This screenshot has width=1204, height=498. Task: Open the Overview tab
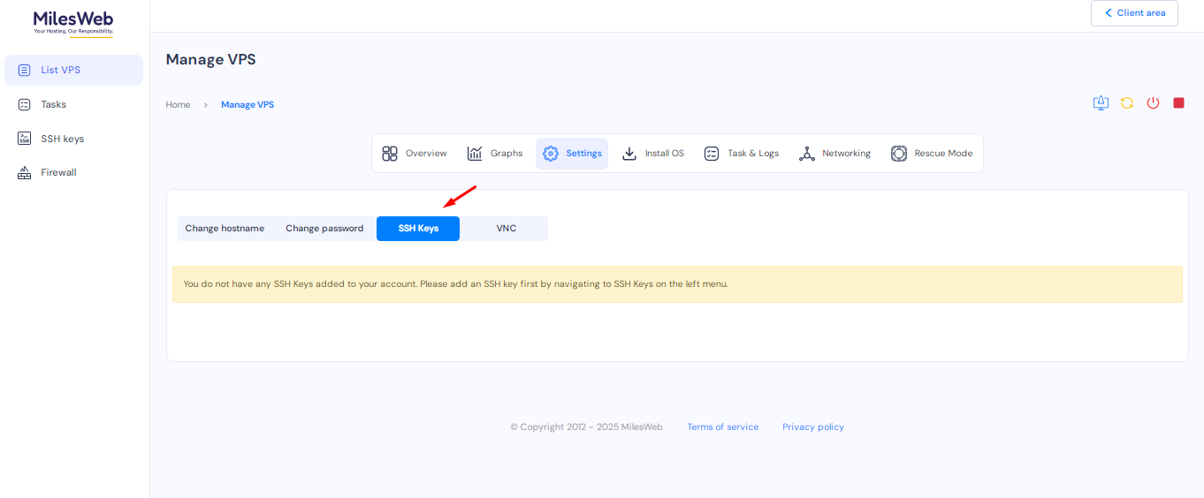(x=415, y=154)
